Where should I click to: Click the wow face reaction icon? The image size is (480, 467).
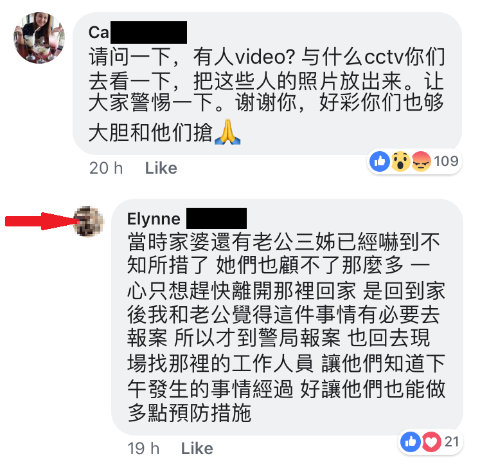[400, 161]
